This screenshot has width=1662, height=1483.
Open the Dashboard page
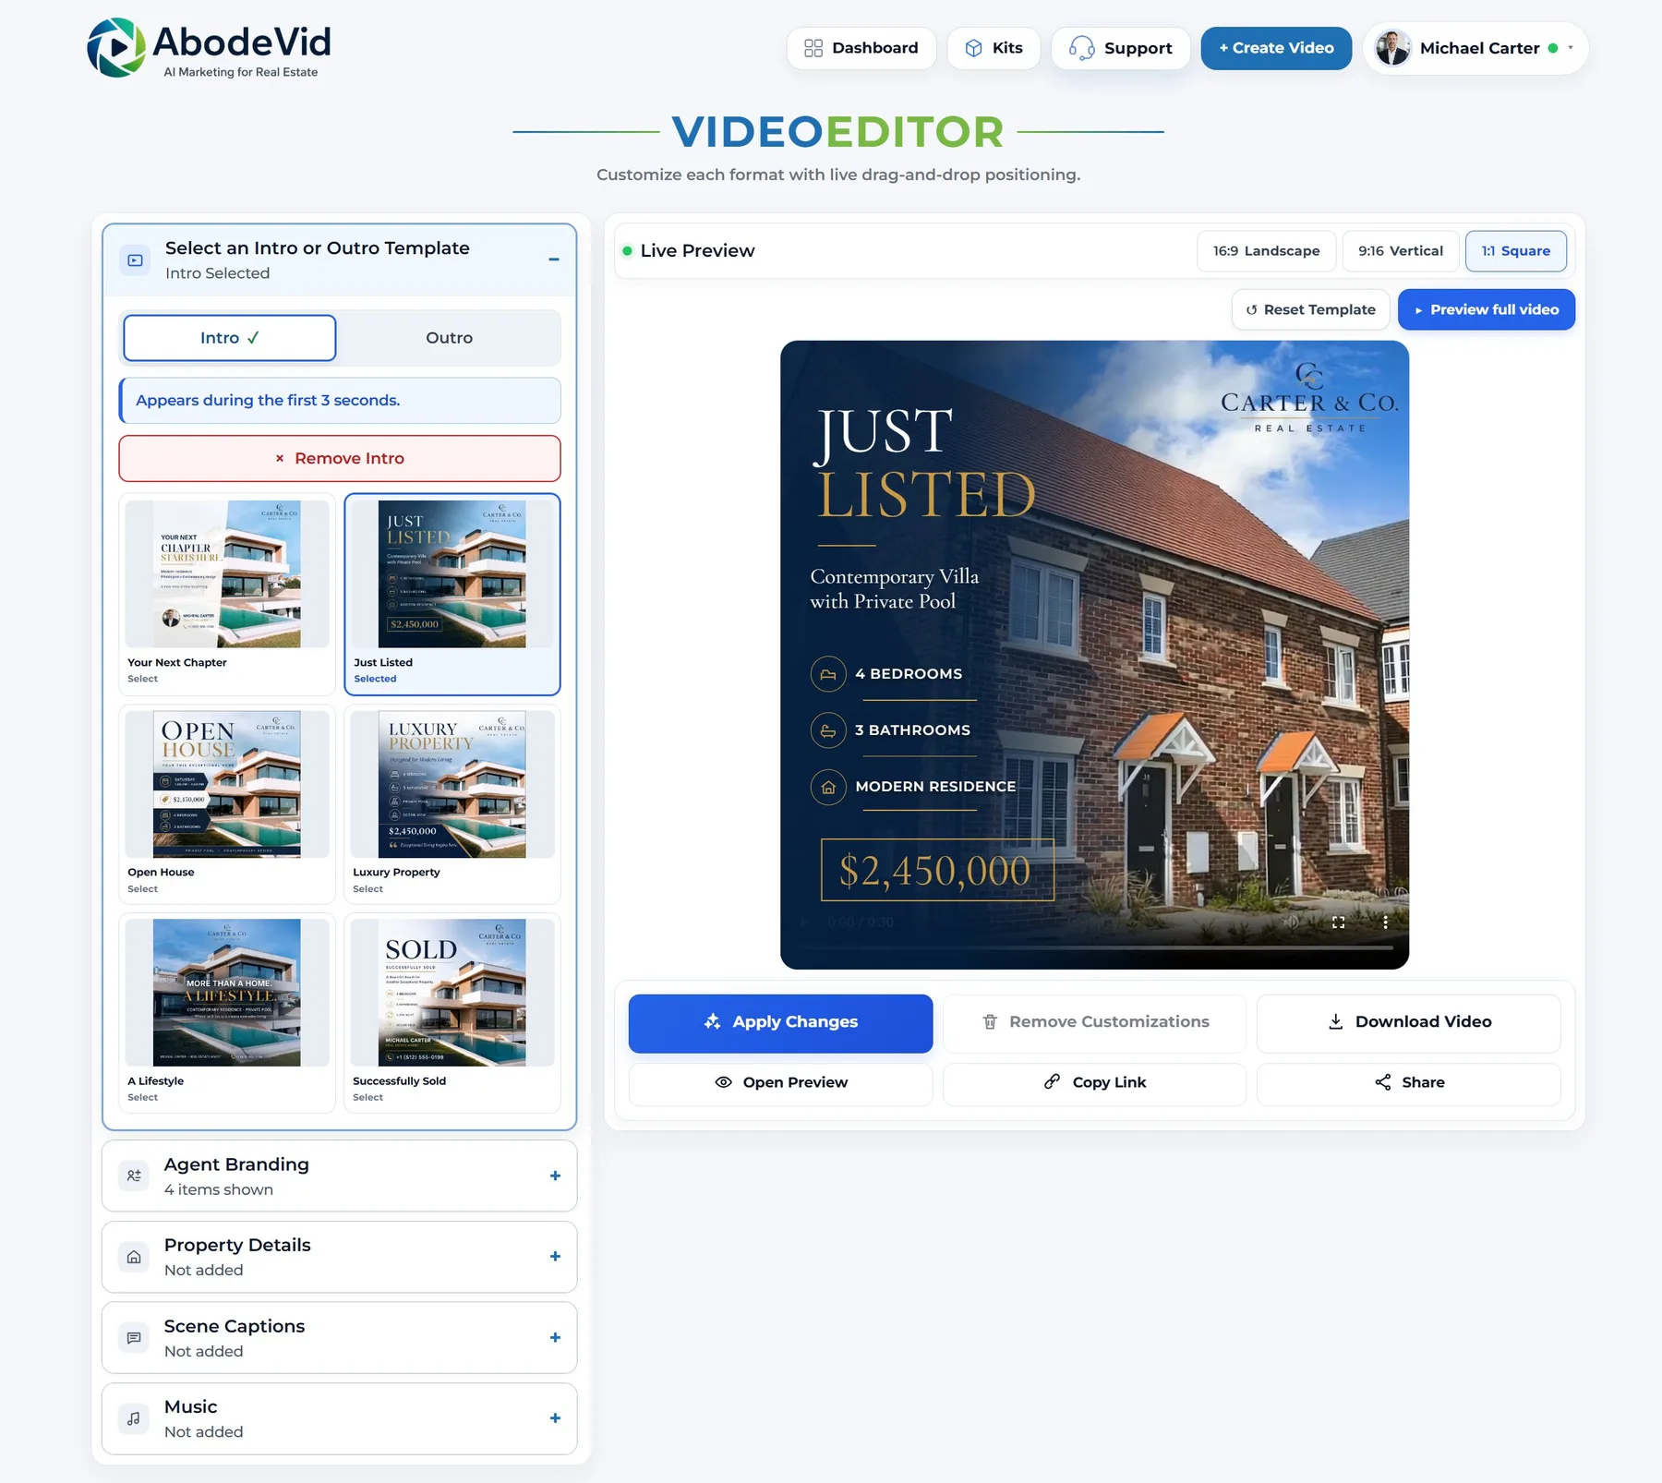861,48
